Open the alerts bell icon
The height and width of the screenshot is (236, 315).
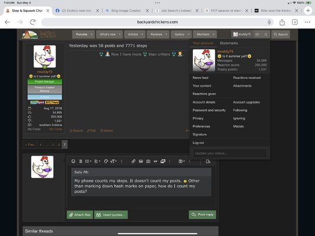265,34
